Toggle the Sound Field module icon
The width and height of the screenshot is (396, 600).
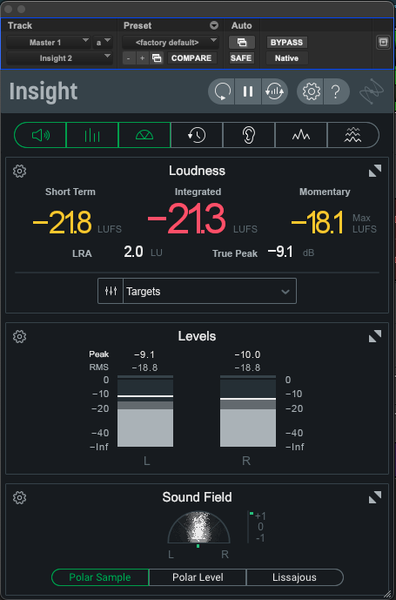[x=144, y=135]
